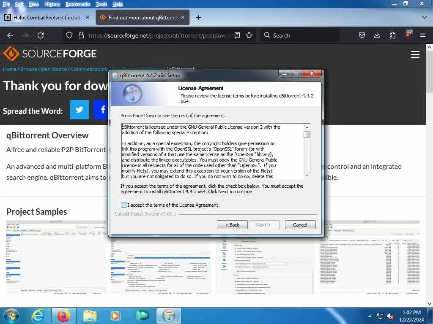Click the Back button in Setup

pos(232,224)
